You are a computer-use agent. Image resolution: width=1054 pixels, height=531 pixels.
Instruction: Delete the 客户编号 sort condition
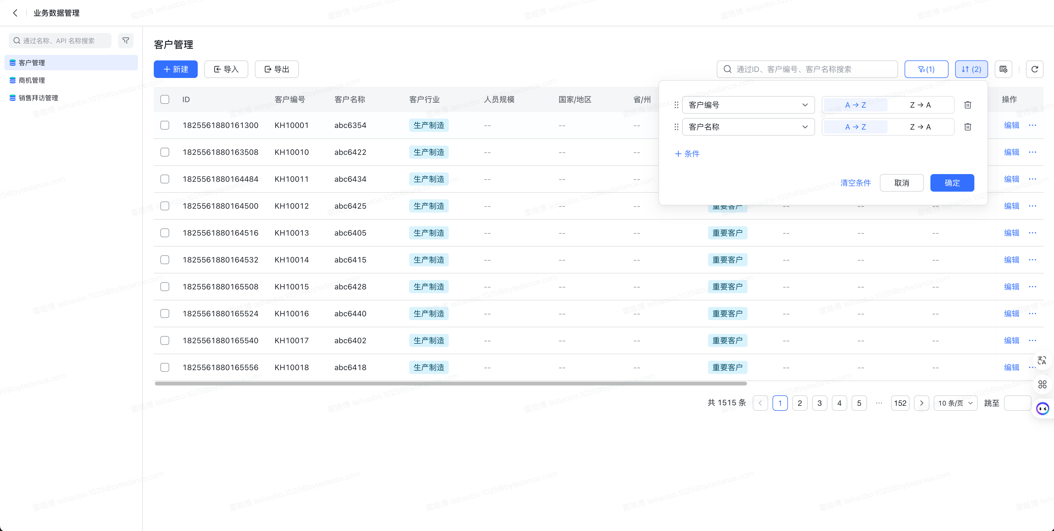click(967, 105)
